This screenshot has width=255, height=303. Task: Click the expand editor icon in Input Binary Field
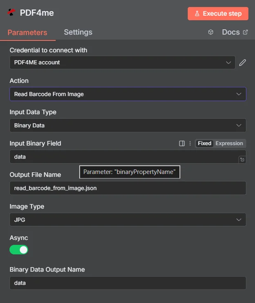(x=242, y=160)
